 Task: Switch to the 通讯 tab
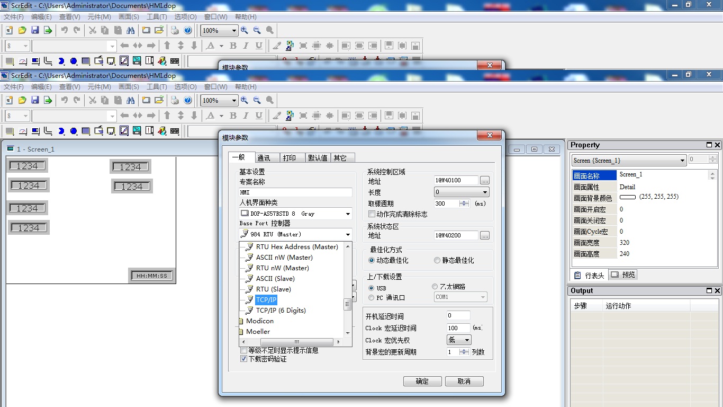point(264,158)
